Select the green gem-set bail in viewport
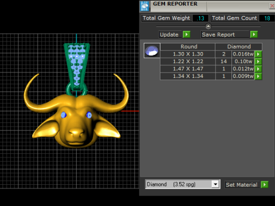The image size is (275, 206). 77,67
